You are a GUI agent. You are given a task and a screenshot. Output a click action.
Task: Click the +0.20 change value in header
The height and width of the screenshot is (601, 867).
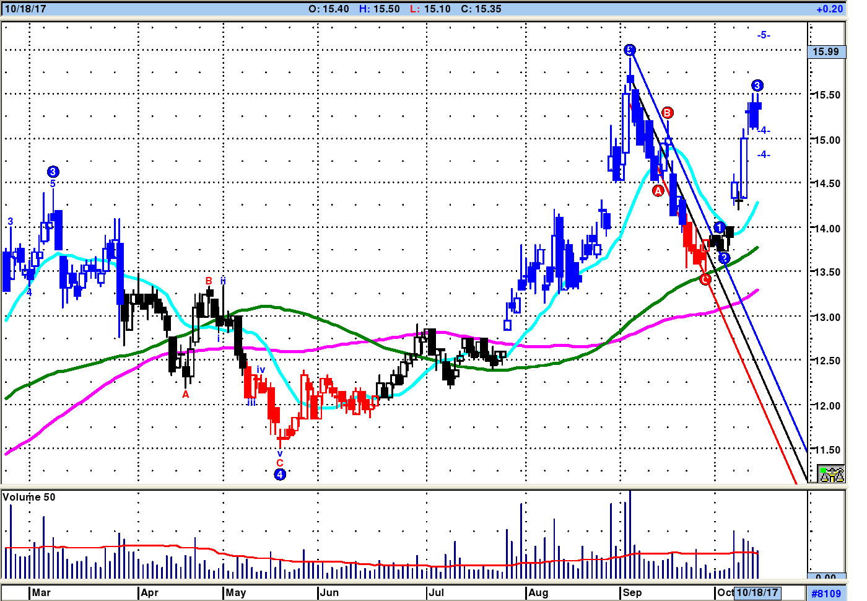(829, 9)
